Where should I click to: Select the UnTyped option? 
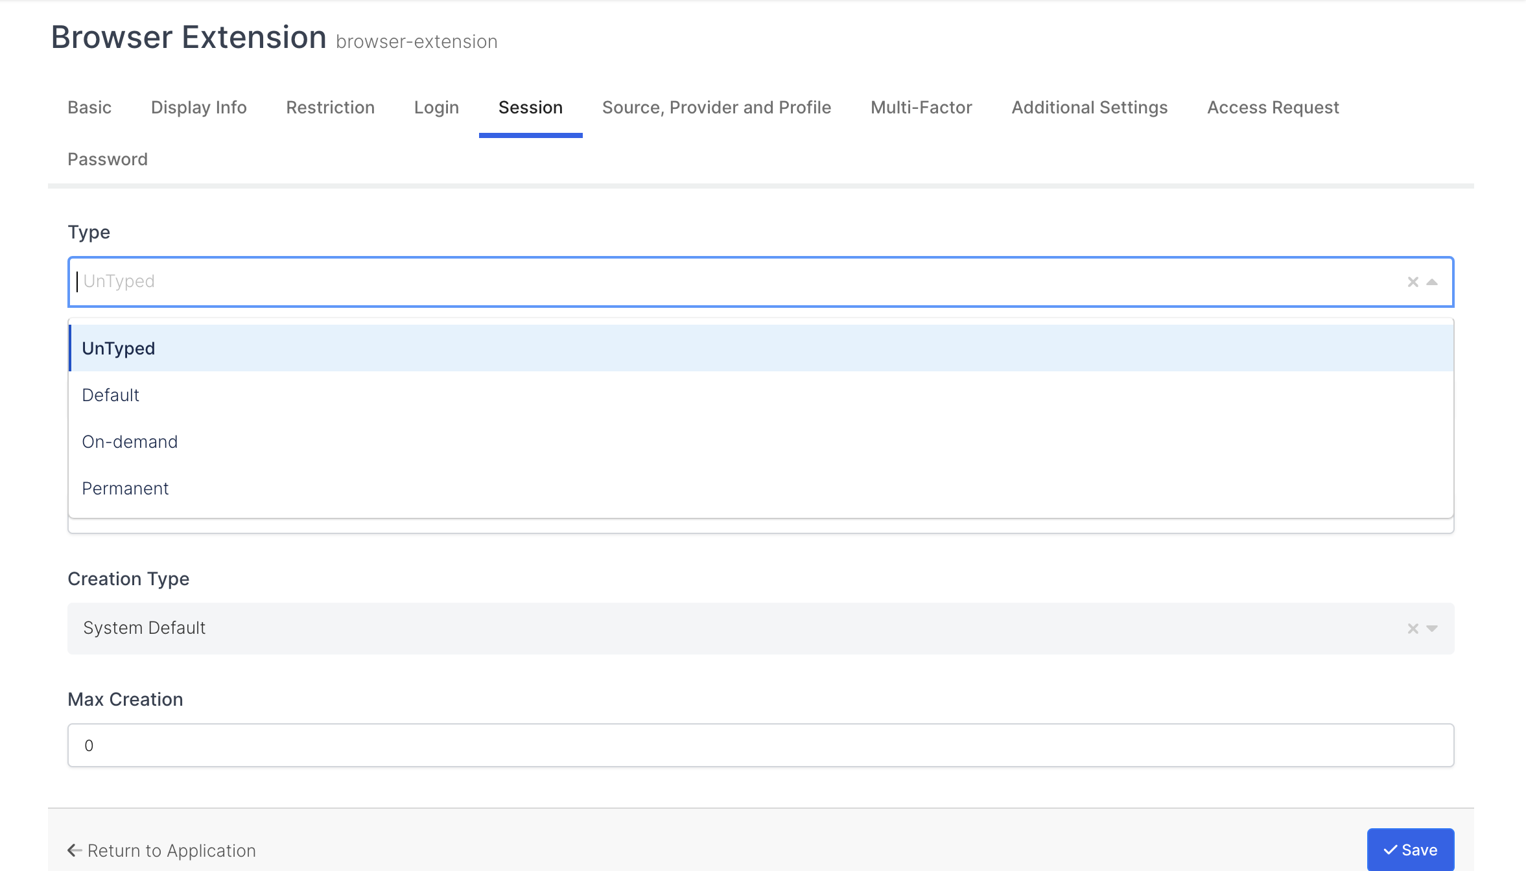click(119, 348)
